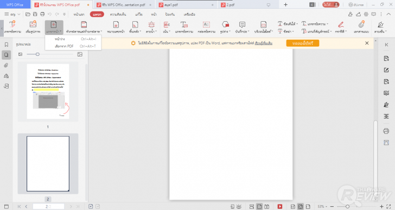395x210 pixels.
Task: Click the Open file folder icon
Action: (28, 14)
